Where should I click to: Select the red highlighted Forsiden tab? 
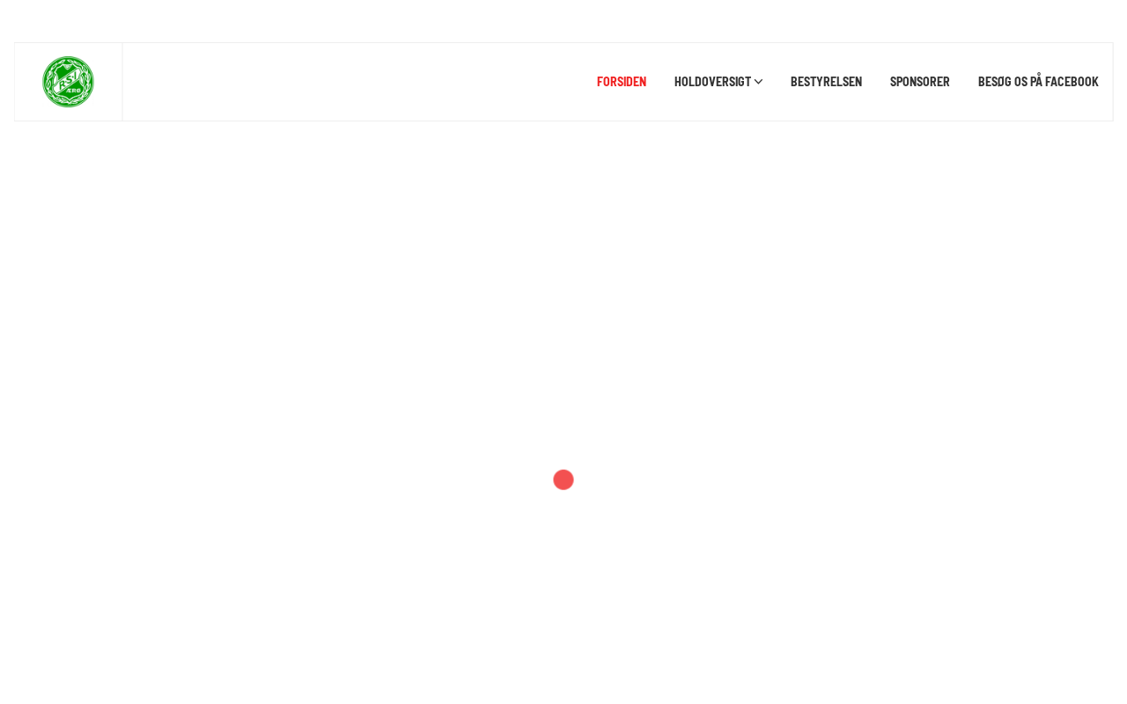(x=622, y=82)
